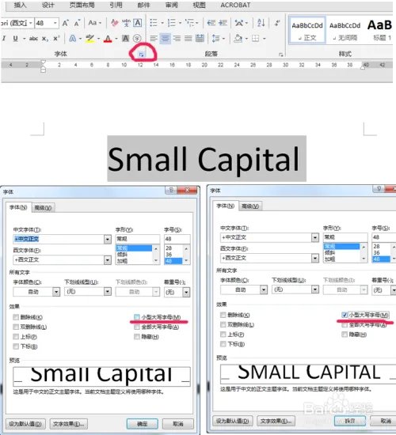
Task: Select the 无间隔 style thumbnail
Action: tap(345, 30)
